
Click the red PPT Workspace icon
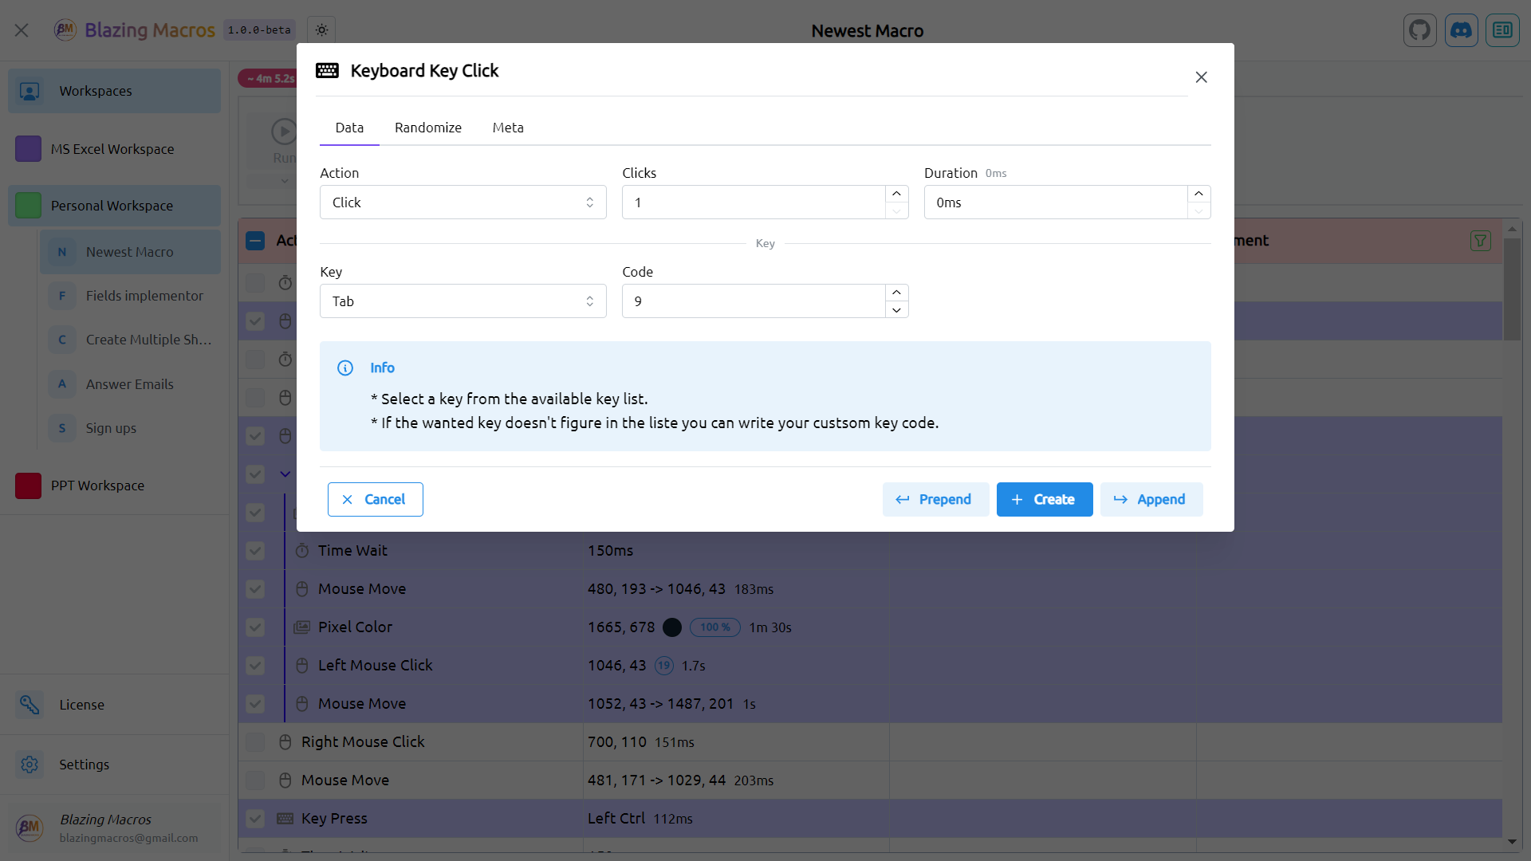(28, 486)
